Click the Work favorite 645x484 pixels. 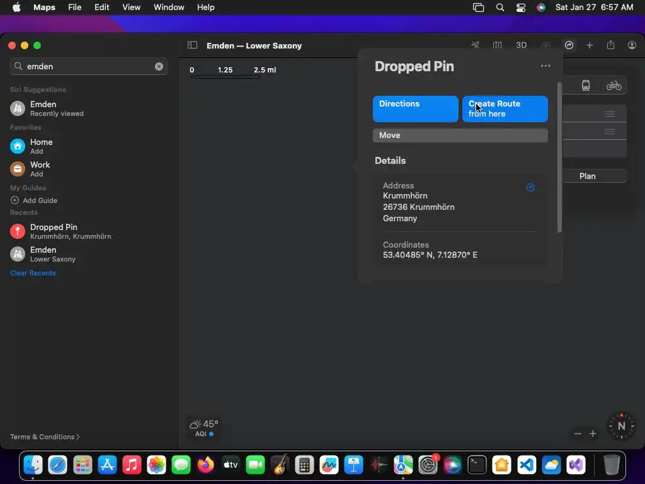(x=88, y=169)
